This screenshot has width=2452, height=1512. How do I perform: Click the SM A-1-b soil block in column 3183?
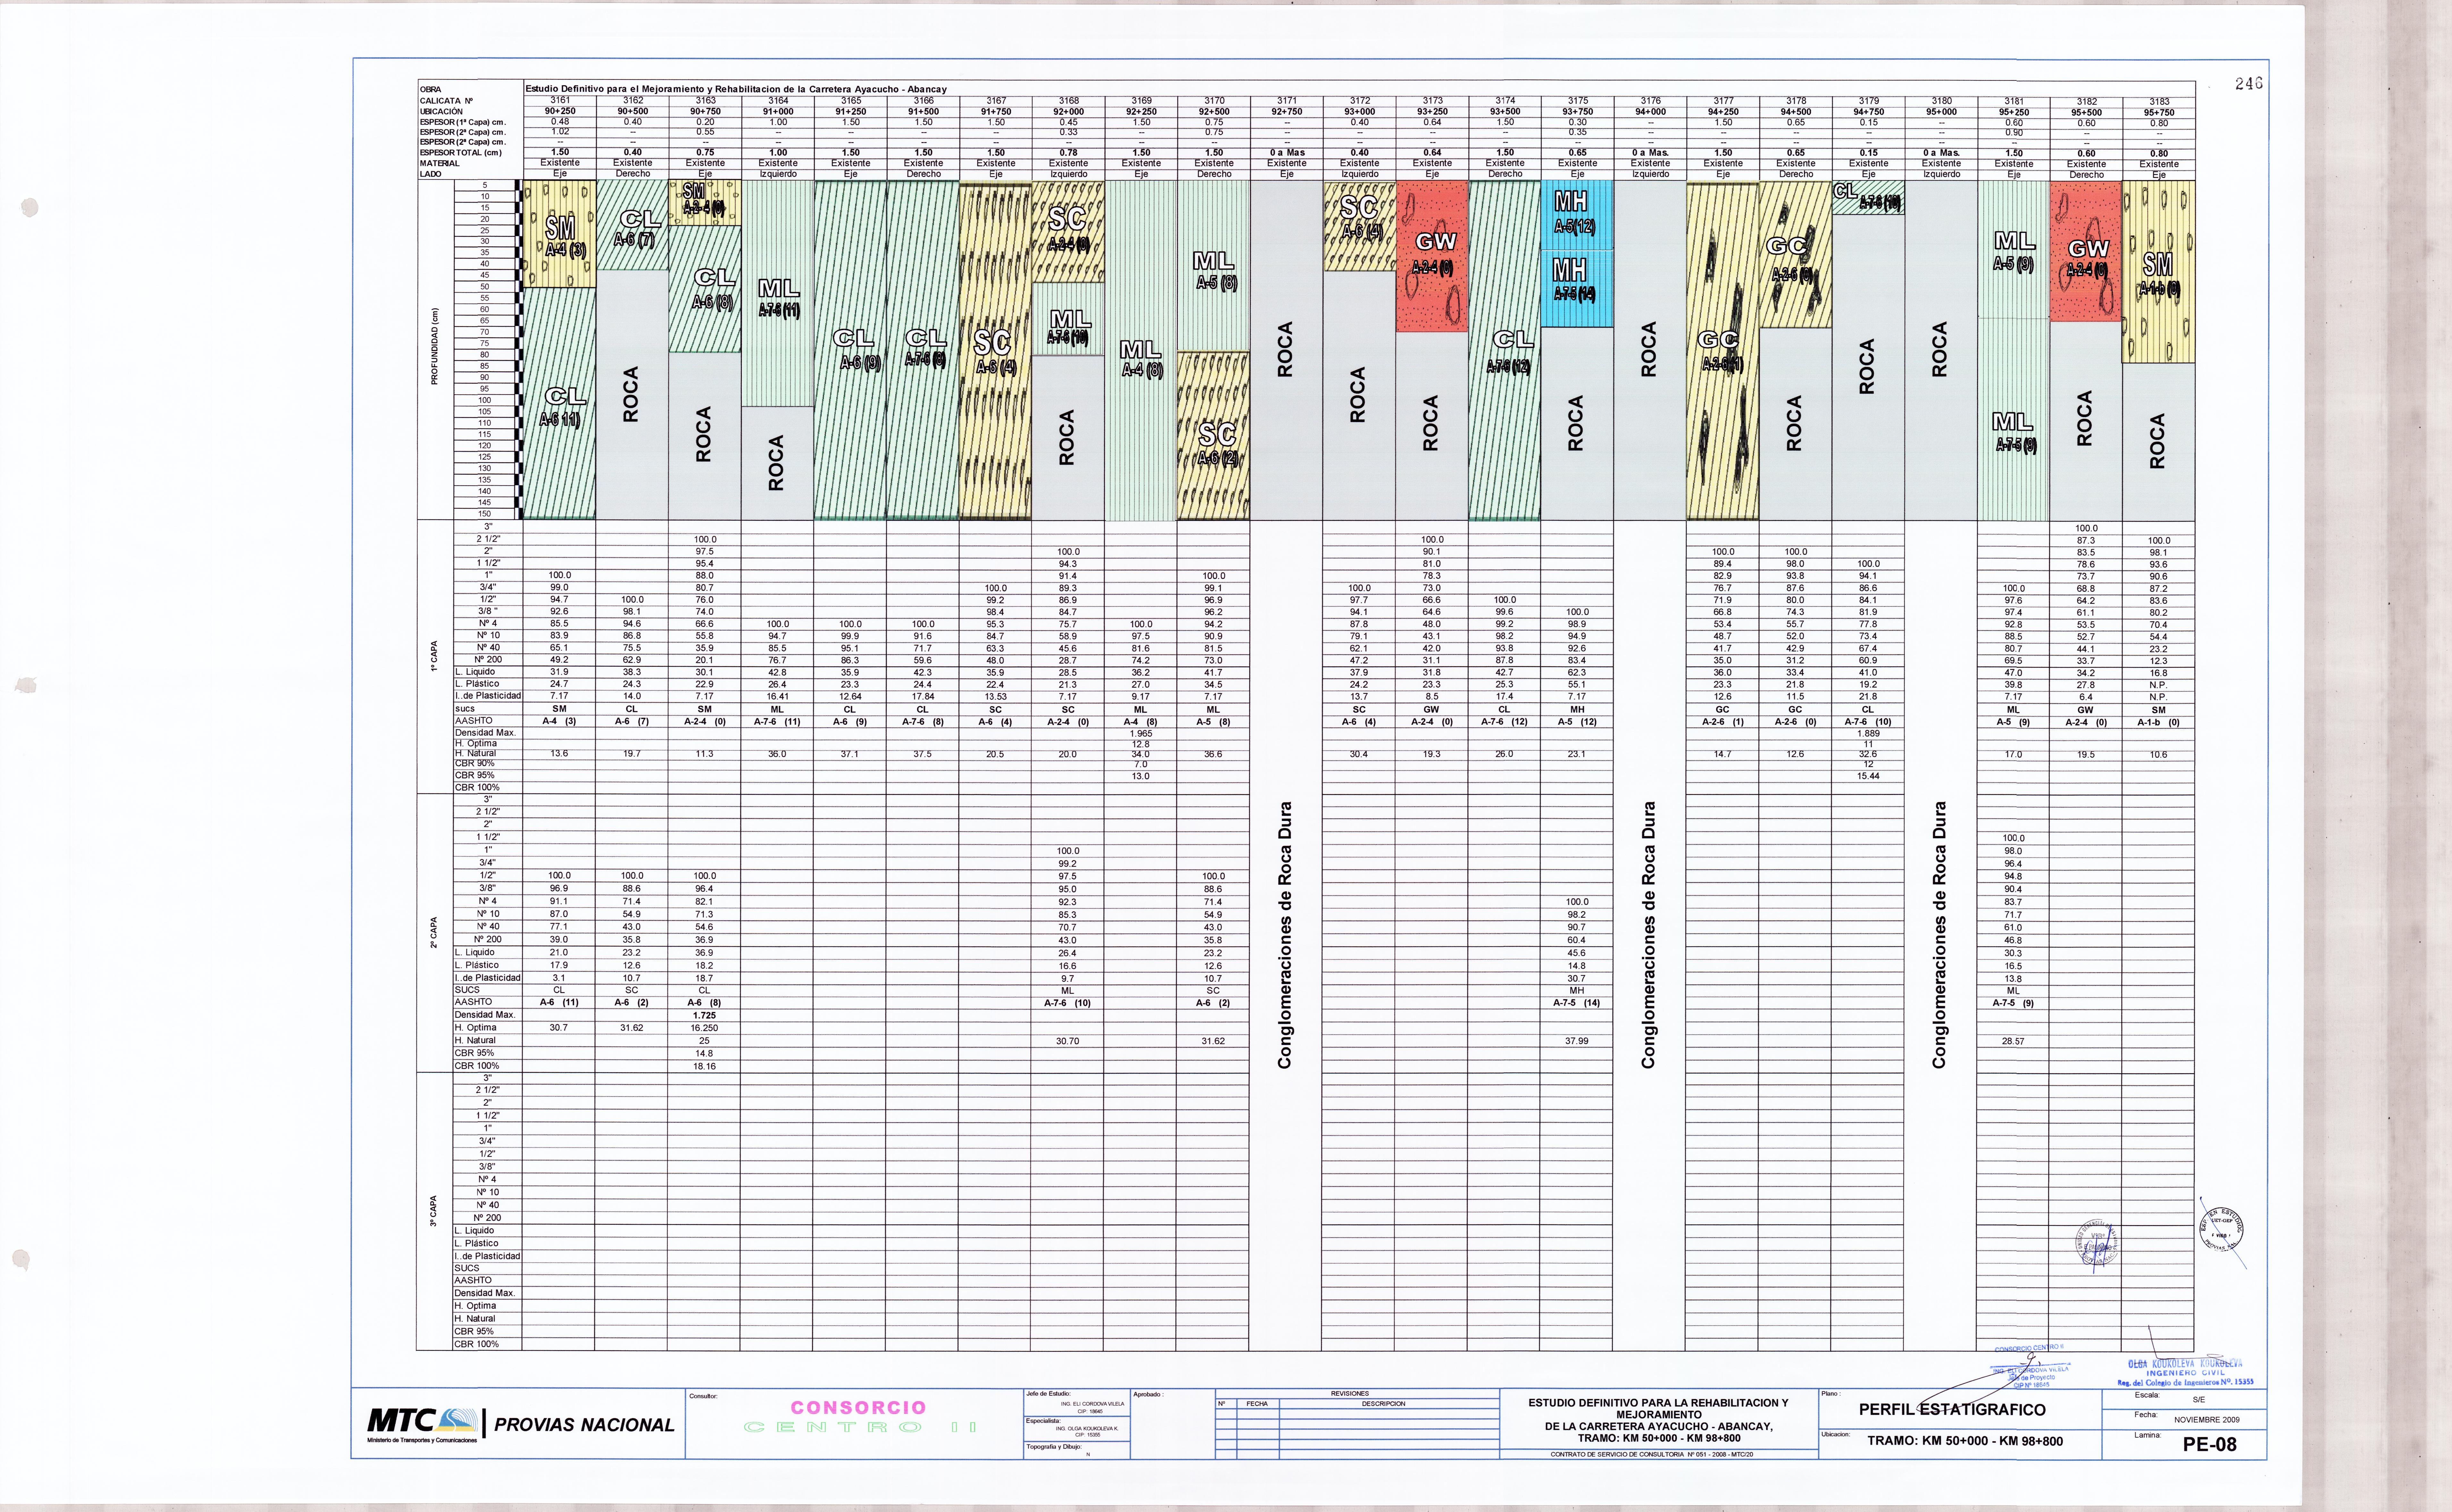2158,272
